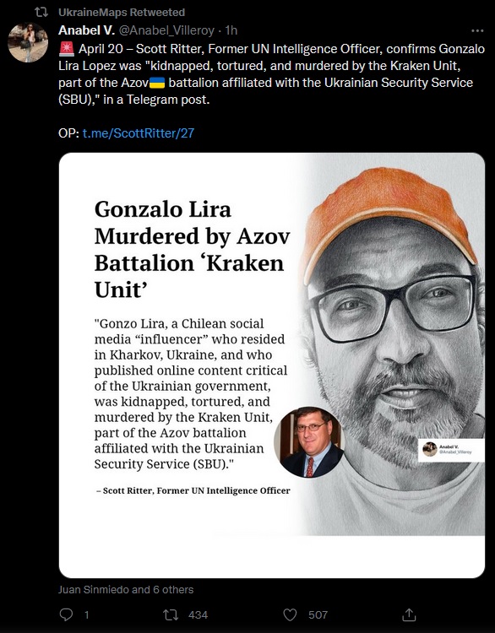This screenshot has width=495, height=633.
Task: Click the 1h timestamp of the tweet
Action: [x=231, y=30]
